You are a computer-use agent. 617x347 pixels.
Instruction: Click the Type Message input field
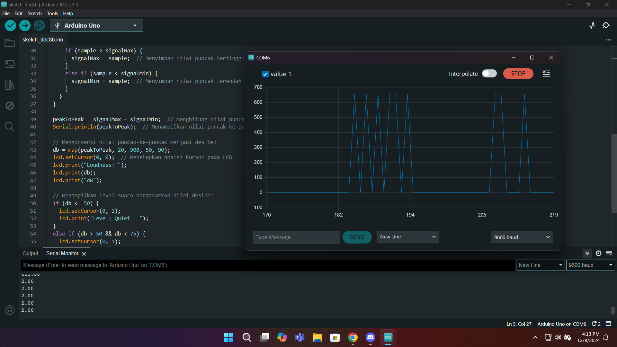[296, 237]
